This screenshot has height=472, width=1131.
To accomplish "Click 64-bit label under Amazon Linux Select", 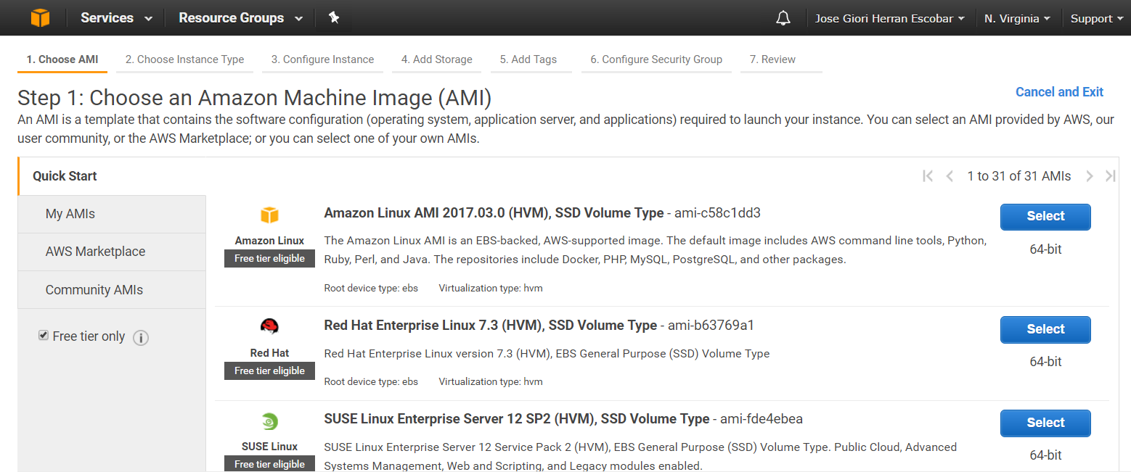I will tap(1045, 249).
